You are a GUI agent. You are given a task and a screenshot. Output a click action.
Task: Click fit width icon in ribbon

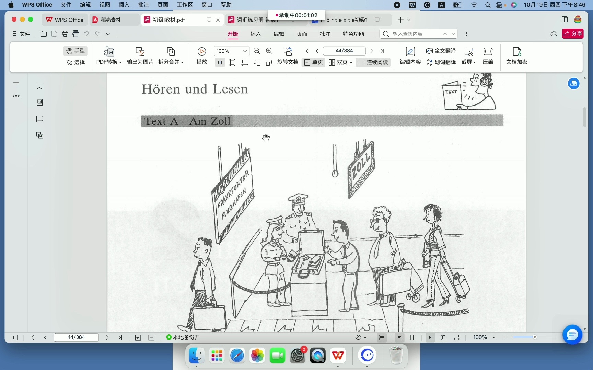245,62
